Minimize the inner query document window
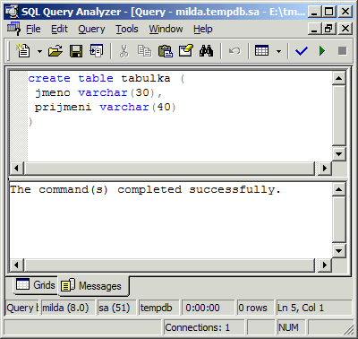 click(x=315, y=29)
